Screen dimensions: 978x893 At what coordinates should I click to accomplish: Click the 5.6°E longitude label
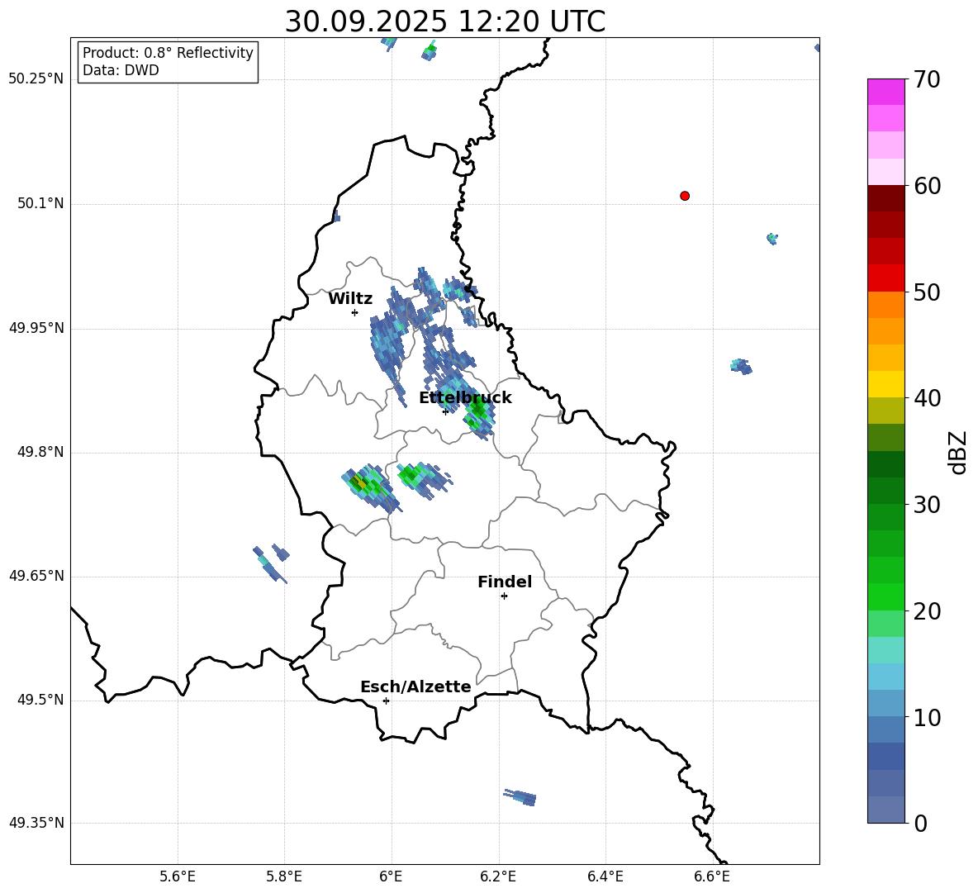(x=177, y=876)
